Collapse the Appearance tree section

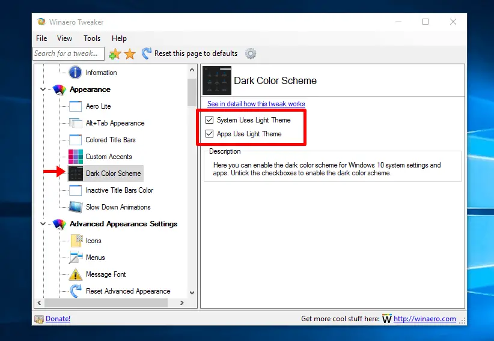click(43, 89)
